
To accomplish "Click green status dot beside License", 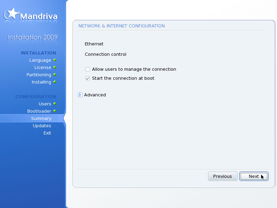I will click(55, 67).
